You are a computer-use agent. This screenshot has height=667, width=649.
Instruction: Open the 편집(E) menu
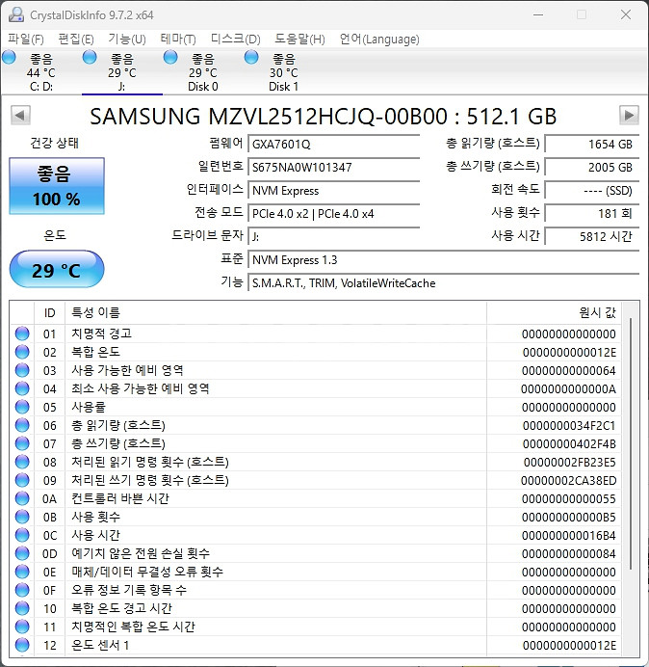(76, 40)
